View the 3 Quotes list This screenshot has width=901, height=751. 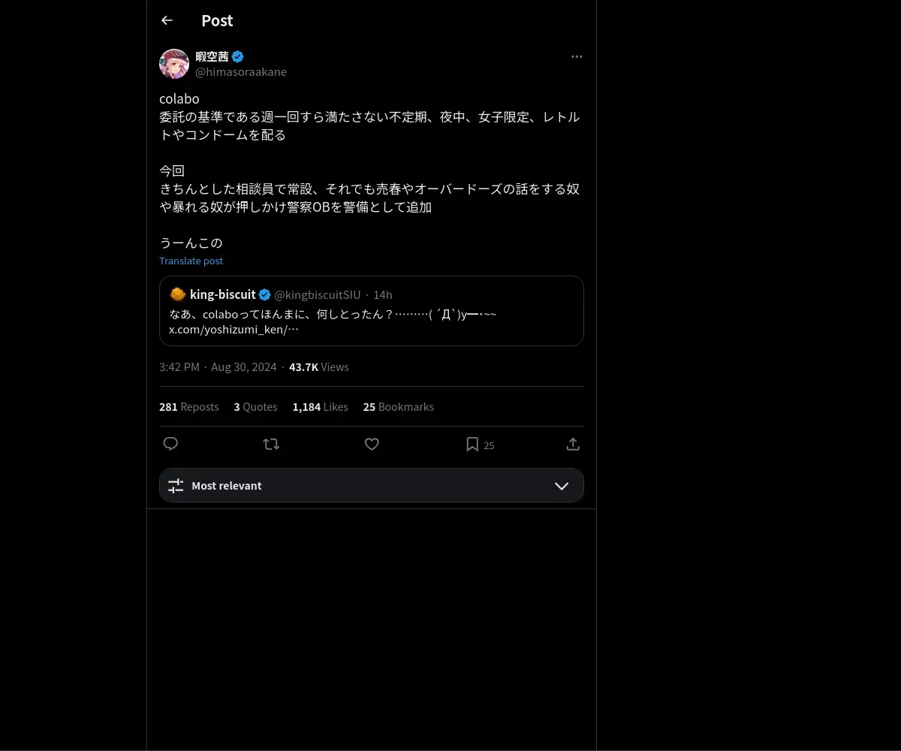255,407
